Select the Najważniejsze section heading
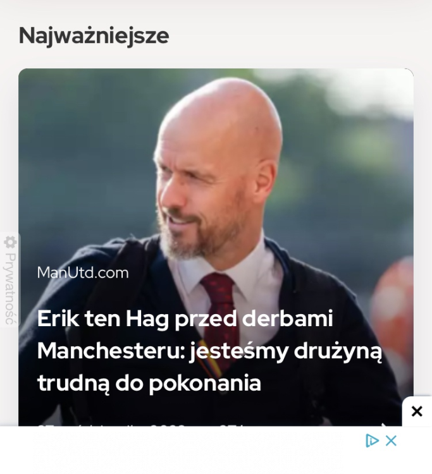The image size is (432, 474). tap(94, 35)
